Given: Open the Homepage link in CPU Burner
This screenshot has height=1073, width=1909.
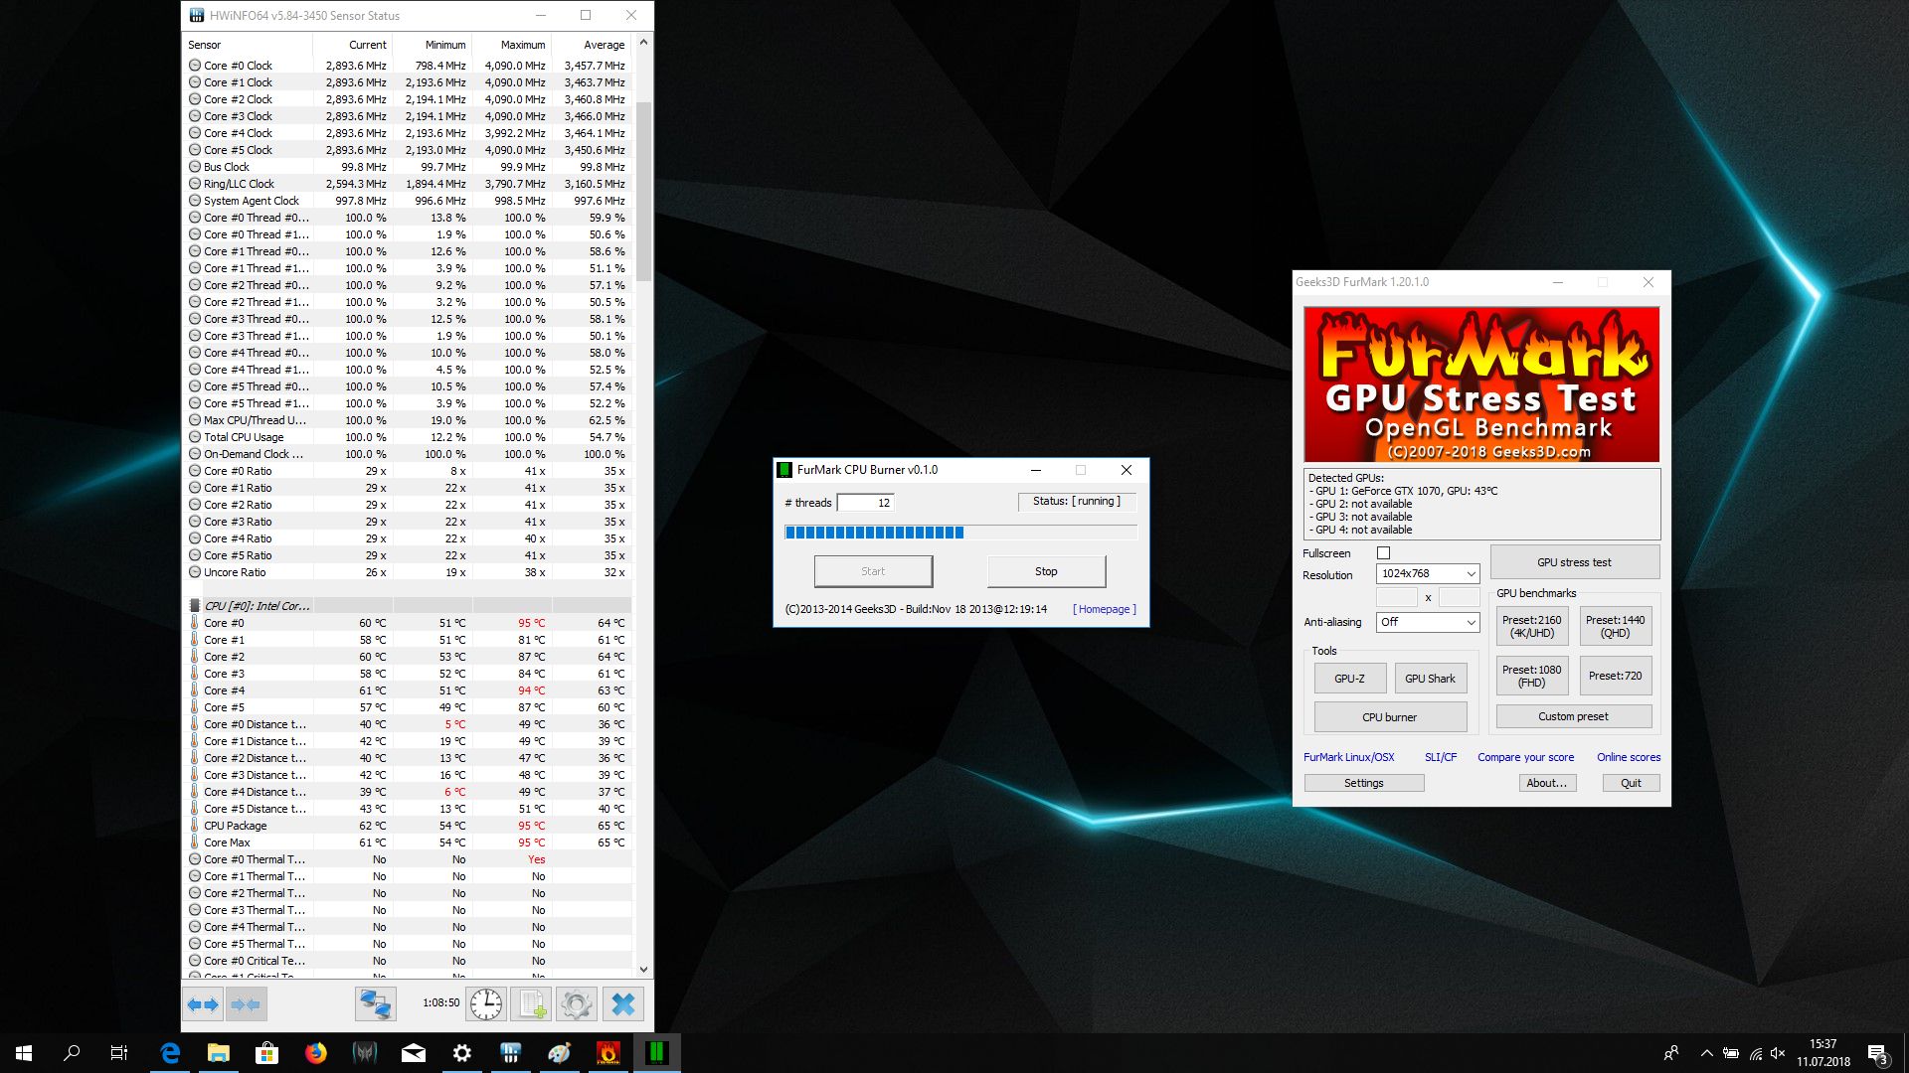Looking at the screenshot, I should click(x=1104, y=609).
